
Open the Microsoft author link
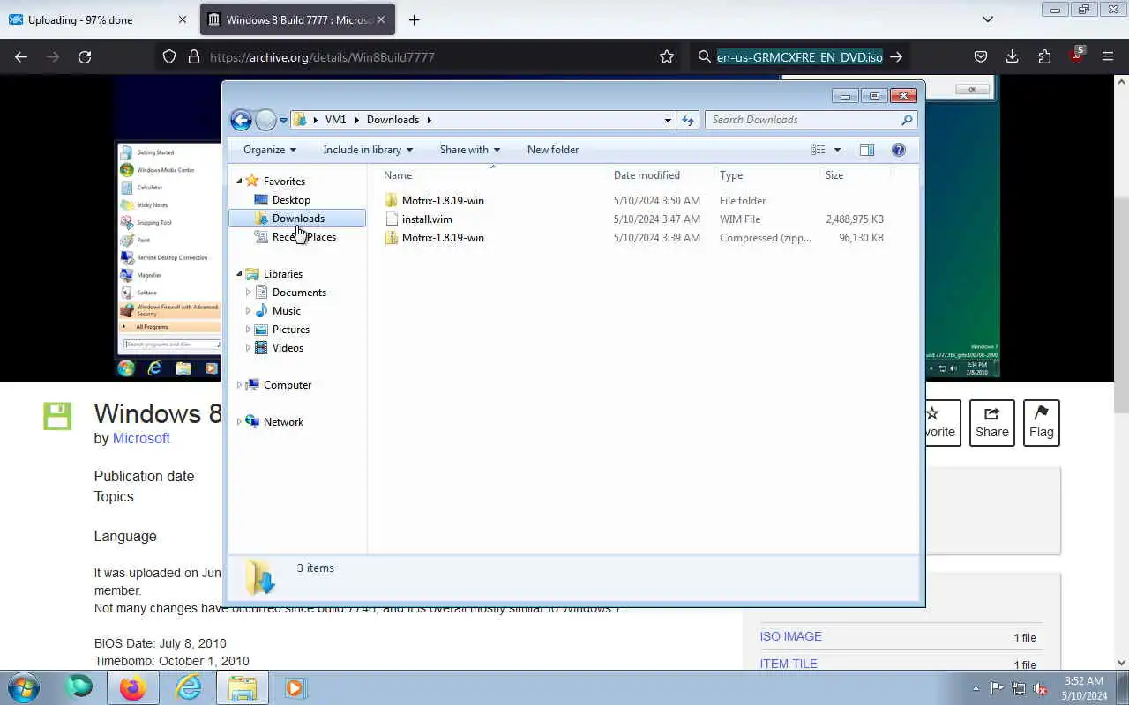point(141,438)
